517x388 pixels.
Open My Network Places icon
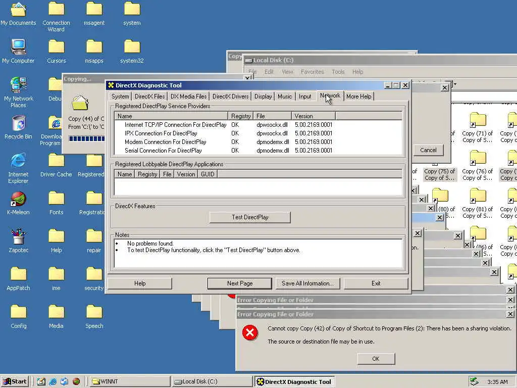[18, 92]
